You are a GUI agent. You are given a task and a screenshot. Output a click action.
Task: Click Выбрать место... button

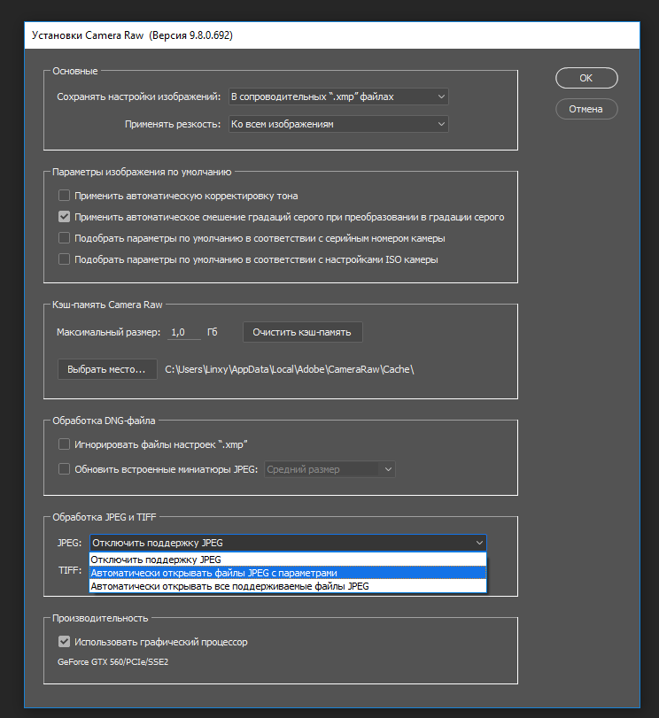107,369
